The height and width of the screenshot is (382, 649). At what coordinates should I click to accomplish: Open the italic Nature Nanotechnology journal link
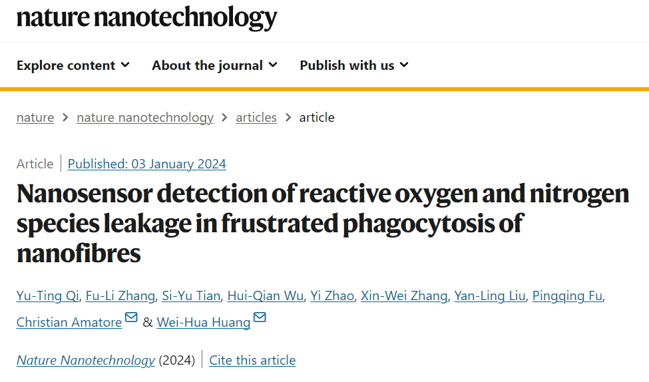86,360
